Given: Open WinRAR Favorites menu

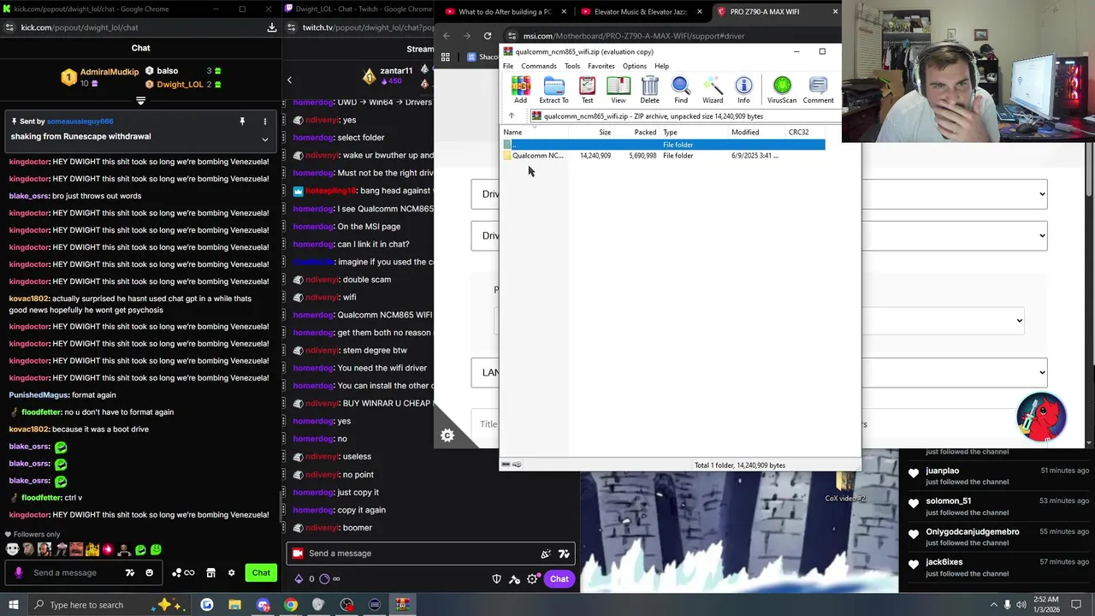Looking at the screenshot, I should click(601, 66).
